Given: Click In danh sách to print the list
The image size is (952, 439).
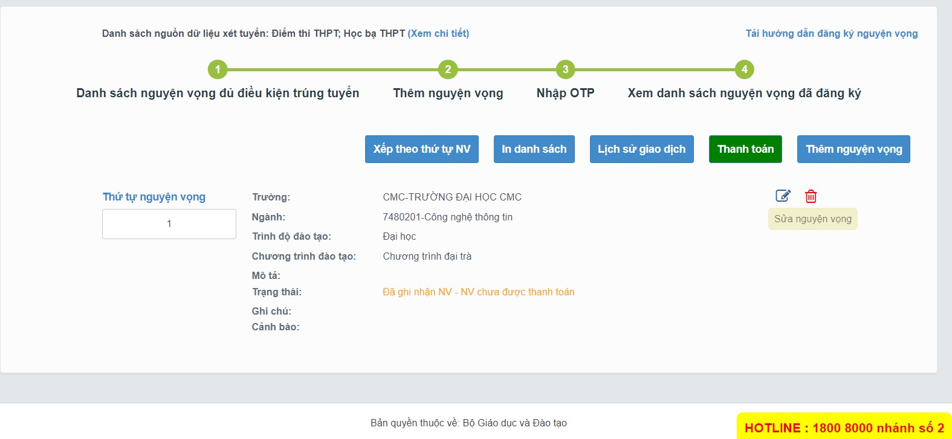Looking at the screenshot, I should coord(534,149).
